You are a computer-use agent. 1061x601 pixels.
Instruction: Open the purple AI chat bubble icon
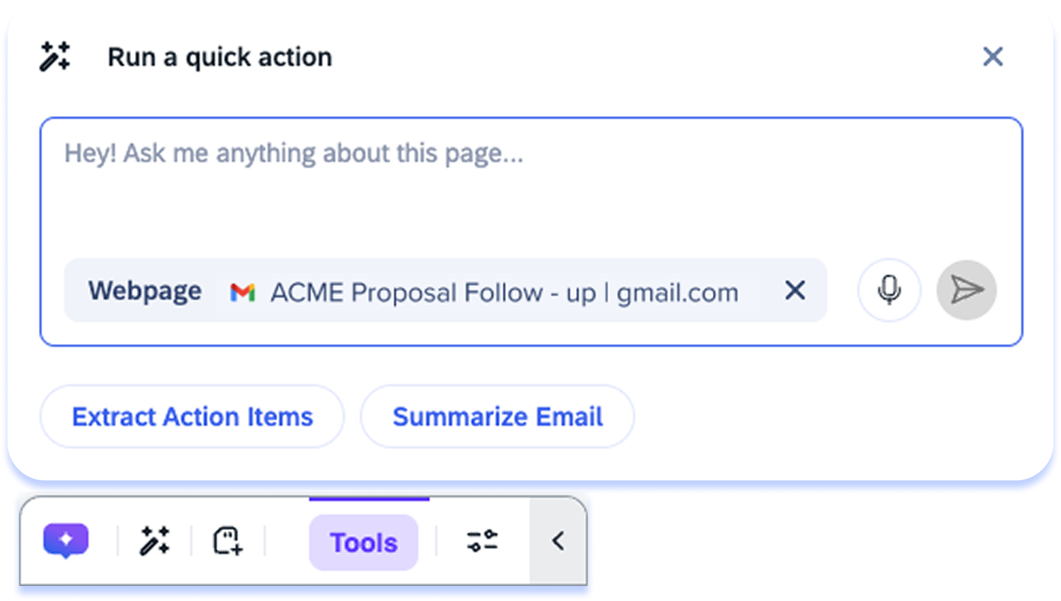[x=66, y=540]
